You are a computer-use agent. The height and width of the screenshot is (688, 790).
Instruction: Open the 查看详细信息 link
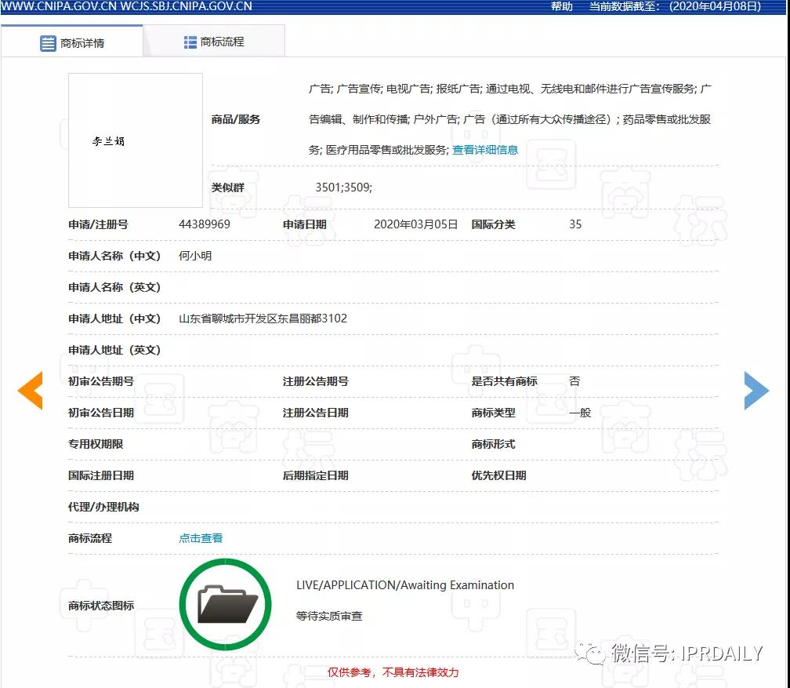[x=485, y=150]
